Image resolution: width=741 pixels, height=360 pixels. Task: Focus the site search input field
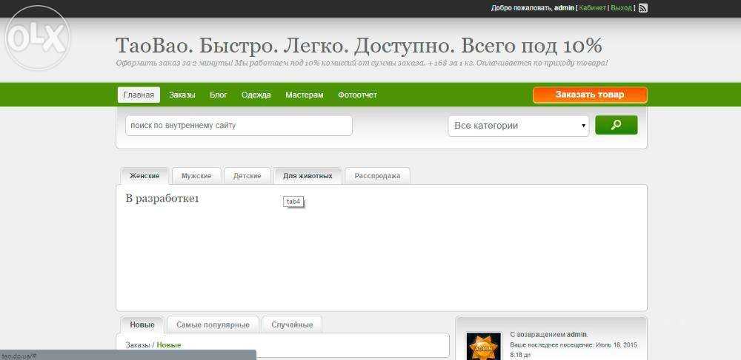pyautogui.click(x=239, y=126)
